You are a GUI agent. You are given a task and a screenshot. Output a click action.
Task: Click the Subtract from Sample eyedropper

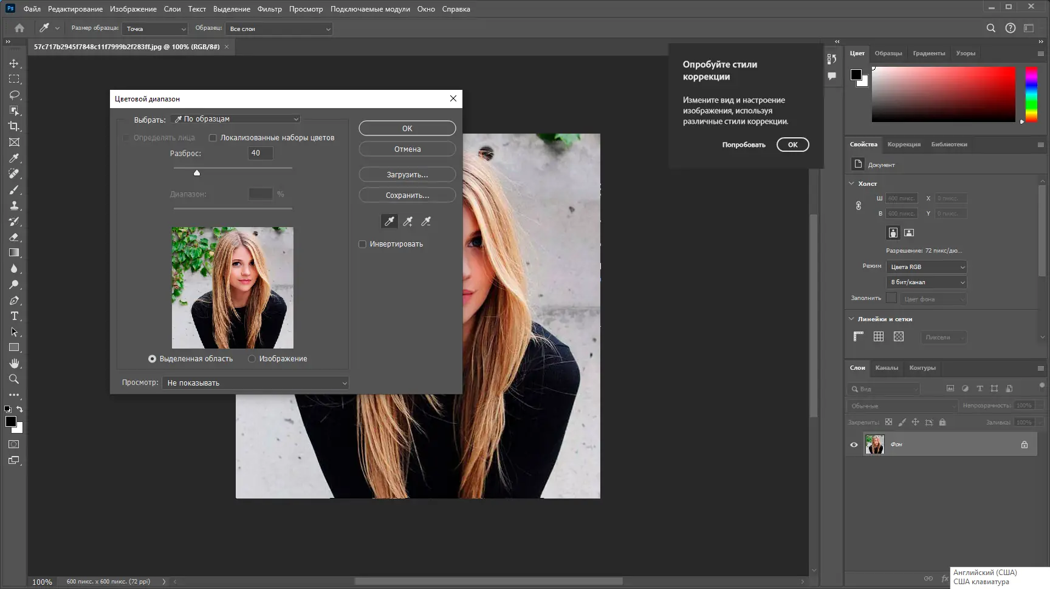[x=426, y=222]
